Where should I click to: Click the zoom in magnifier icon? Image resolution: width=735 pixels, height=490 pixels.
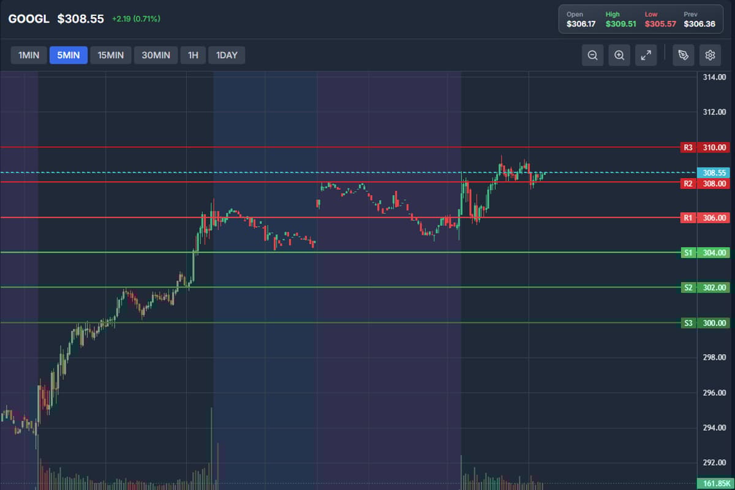click(x=619, y=55)
